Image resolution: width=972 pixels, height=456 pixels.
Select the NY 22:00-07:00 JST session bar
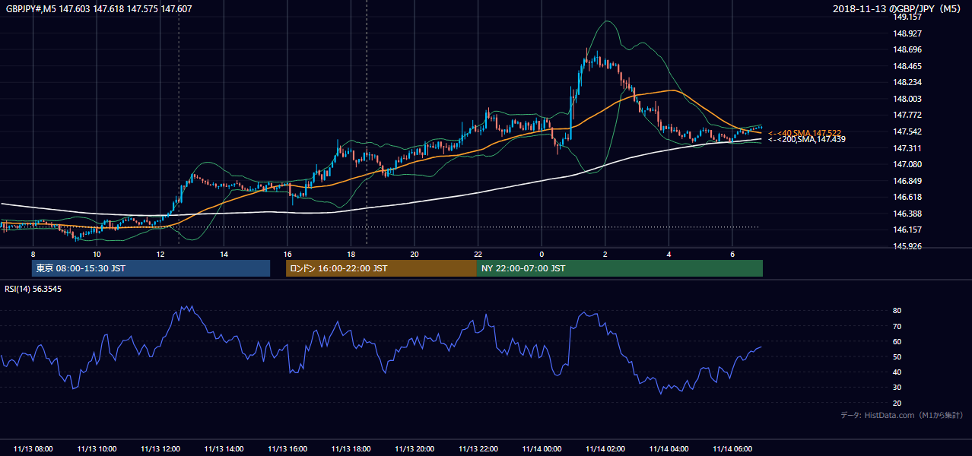620,268
